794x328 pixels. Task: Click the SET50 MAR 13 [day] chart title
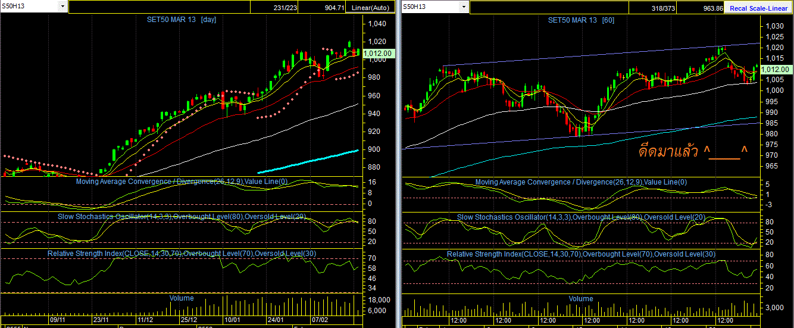(182, 20)
